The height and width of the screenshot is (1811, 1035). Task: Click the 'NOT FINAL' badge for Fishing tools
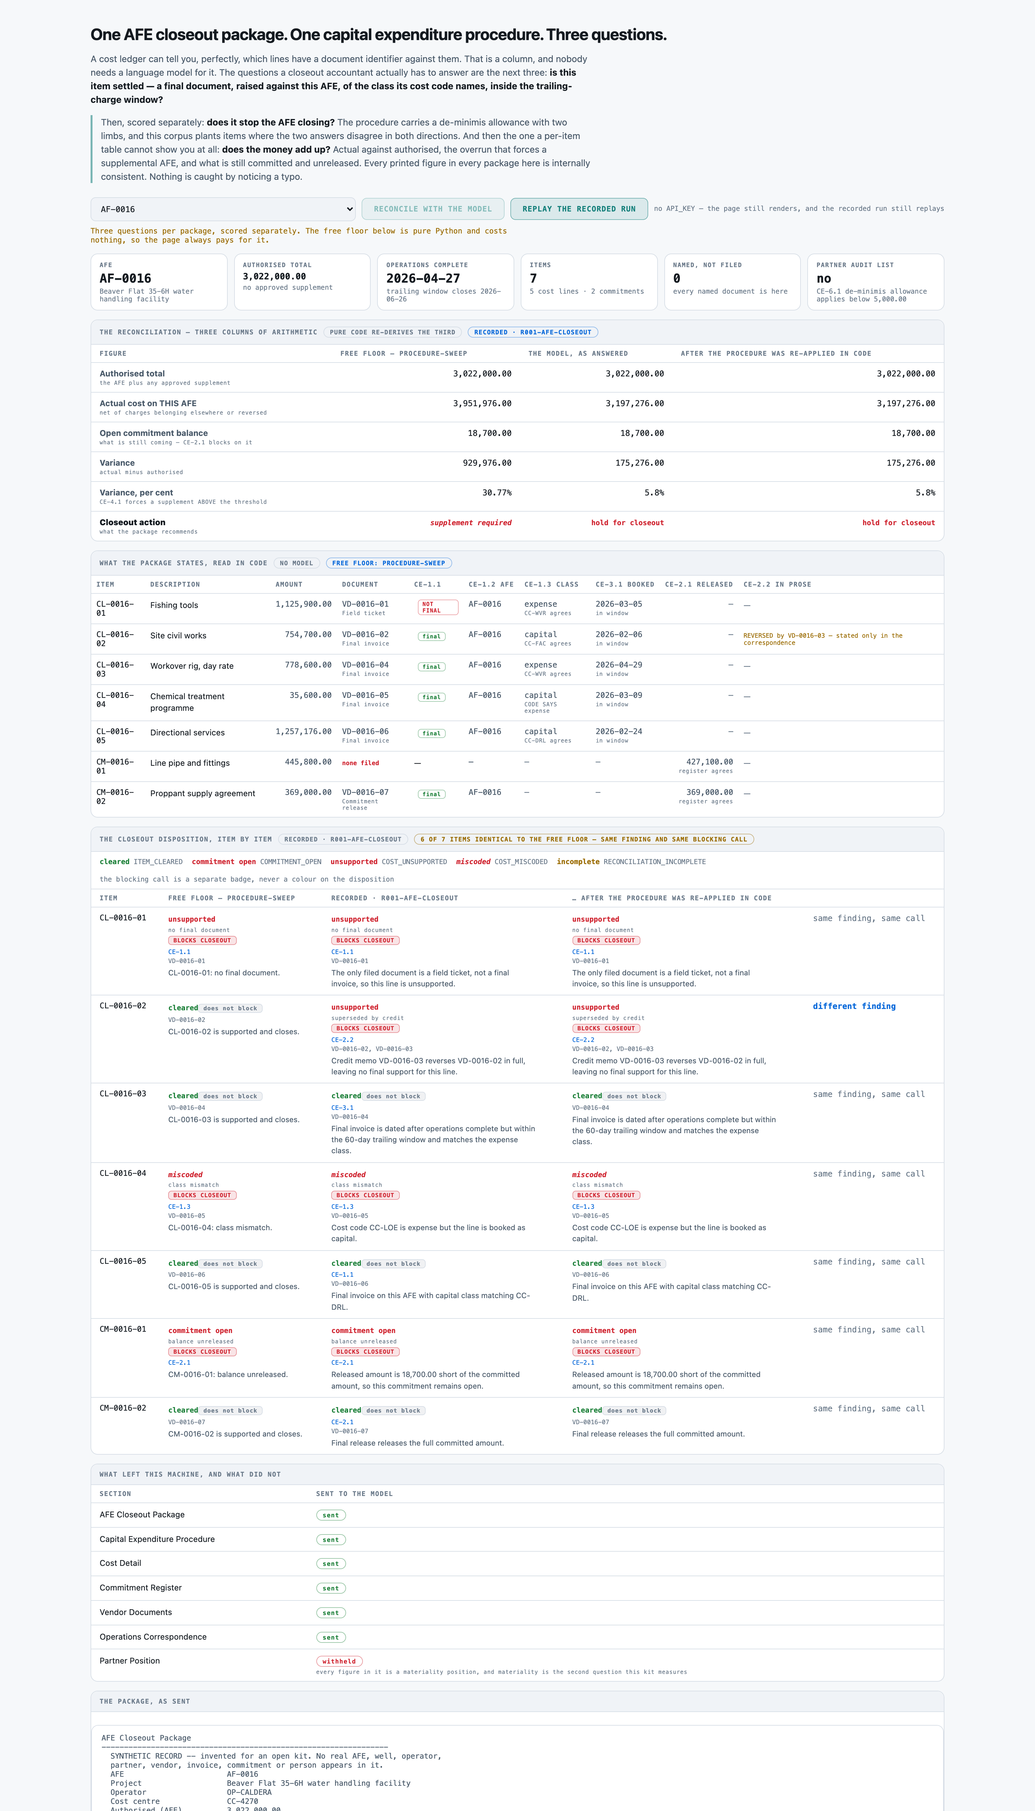point(438,607)
